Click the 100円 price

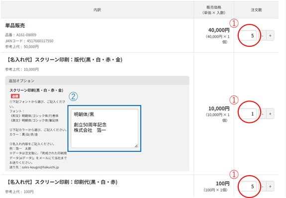point(223,184)
